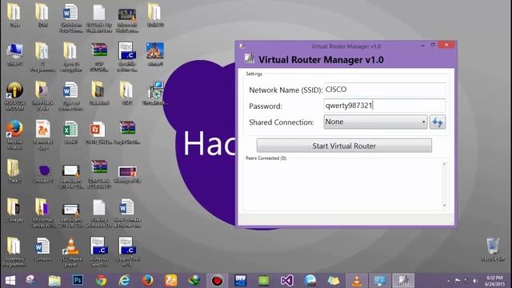
Task: Open Internet Explorer from the taskbar
Action: (x=125, y=281)
